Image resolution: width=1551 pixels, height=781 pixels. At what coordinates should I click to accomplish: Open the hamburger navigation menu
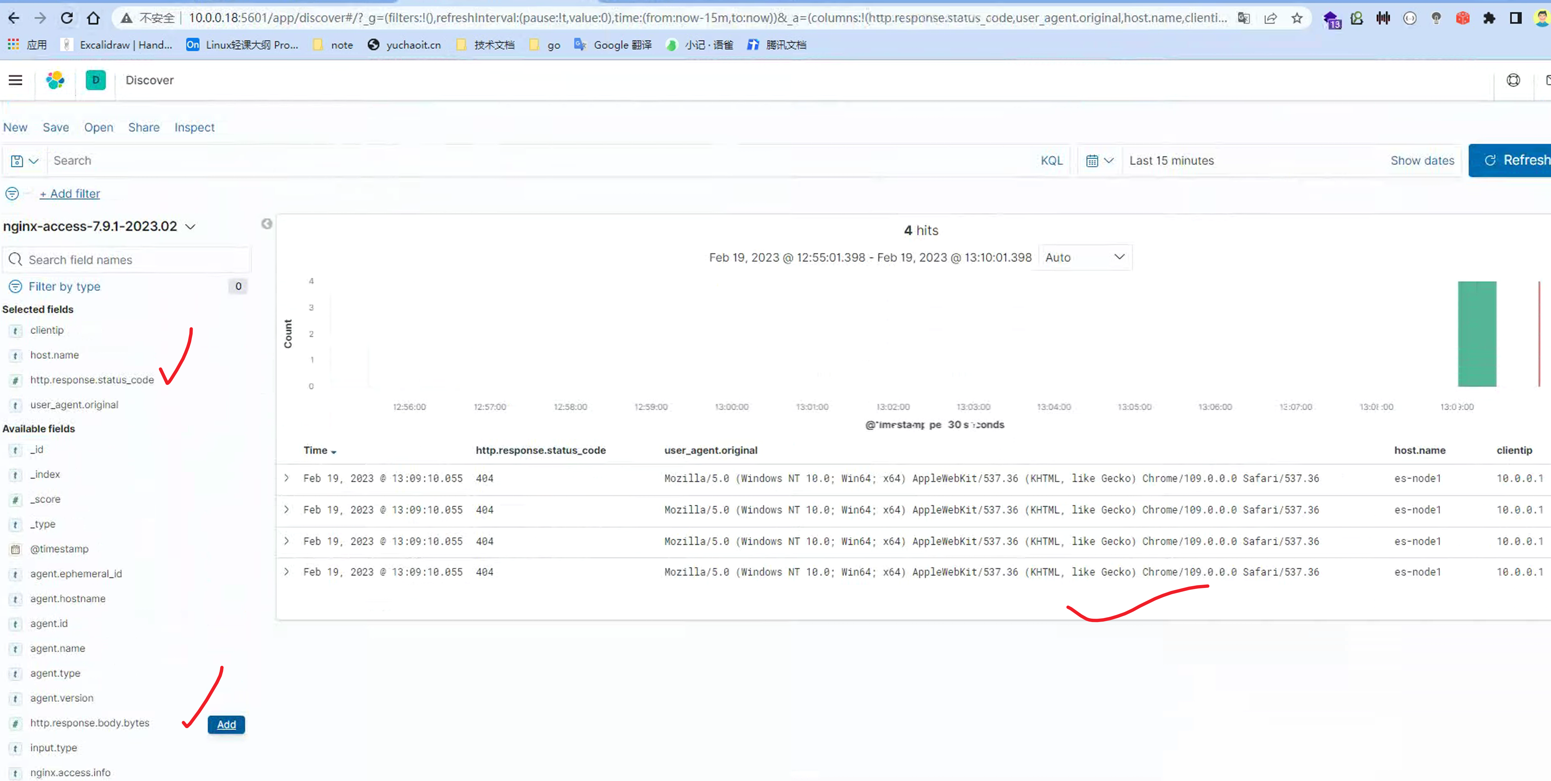point(16,80)
